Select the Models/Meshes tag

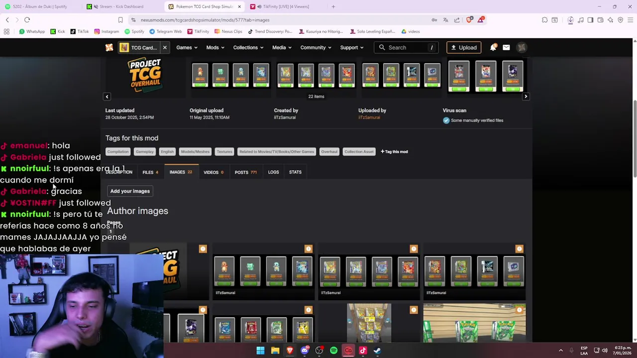point(195,152)
